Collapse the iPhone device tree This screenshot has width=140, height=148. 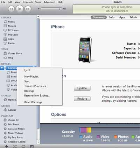point(2,68)
